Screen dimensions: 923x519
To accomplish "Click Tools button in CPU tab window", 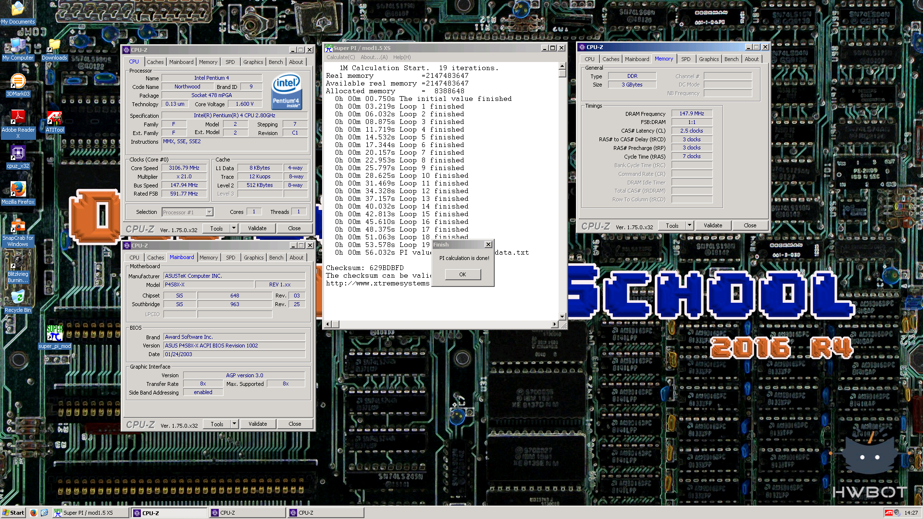I will click(x=216, y=228).
